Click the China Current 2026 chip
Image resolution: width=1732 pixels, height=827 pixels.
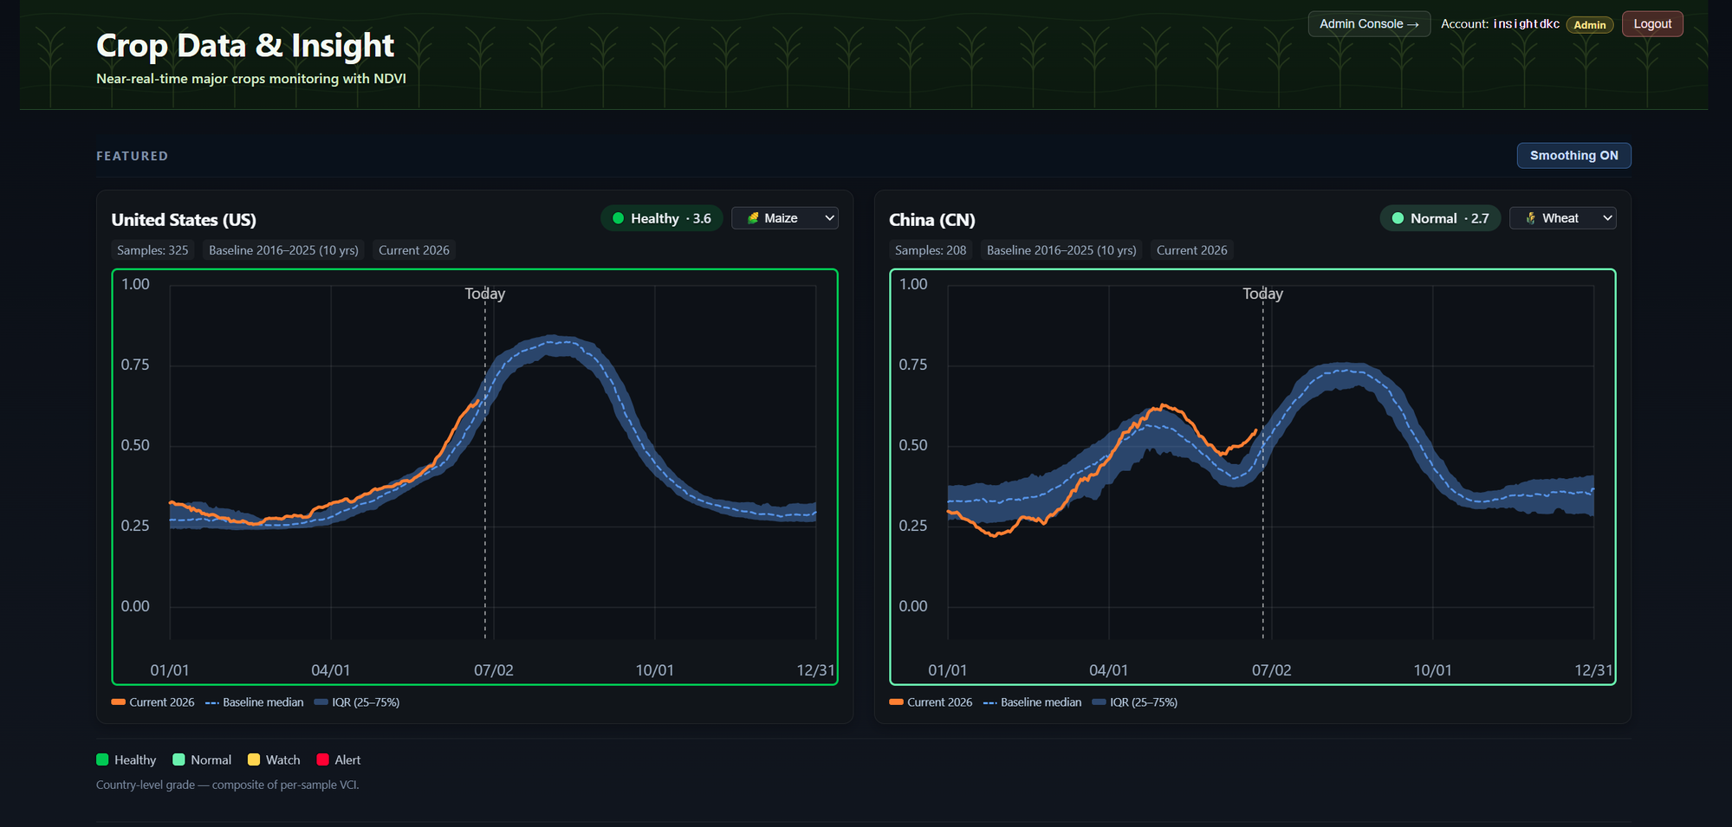[1192, 250]
